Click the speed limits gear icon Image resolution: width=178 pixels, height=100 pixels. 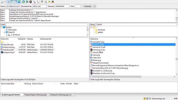(x=147, y=99)
